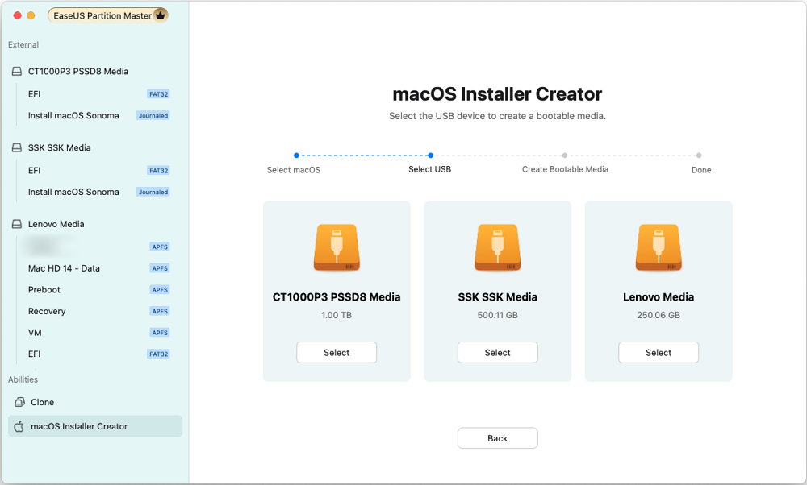
Task: Click the crown icon next to app title
Action: [160, 15]
